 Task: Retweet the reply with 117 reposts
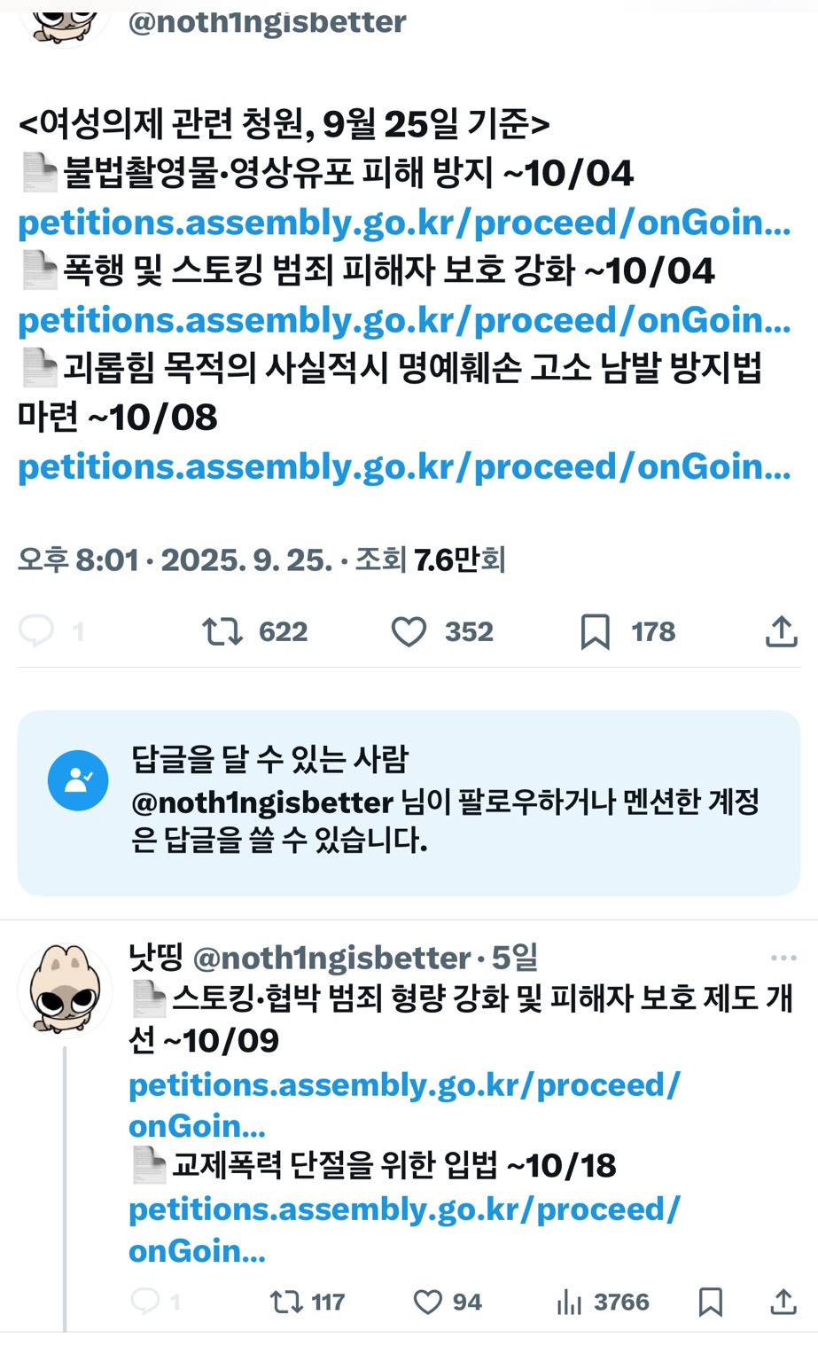pos(285,1301)
